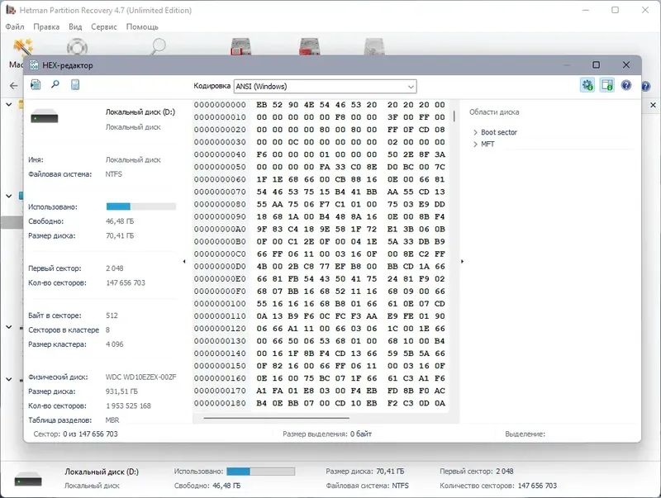Screen dimensions: 661x498
Task: Click the cluster size value 4 096
Action: [114, 344]
